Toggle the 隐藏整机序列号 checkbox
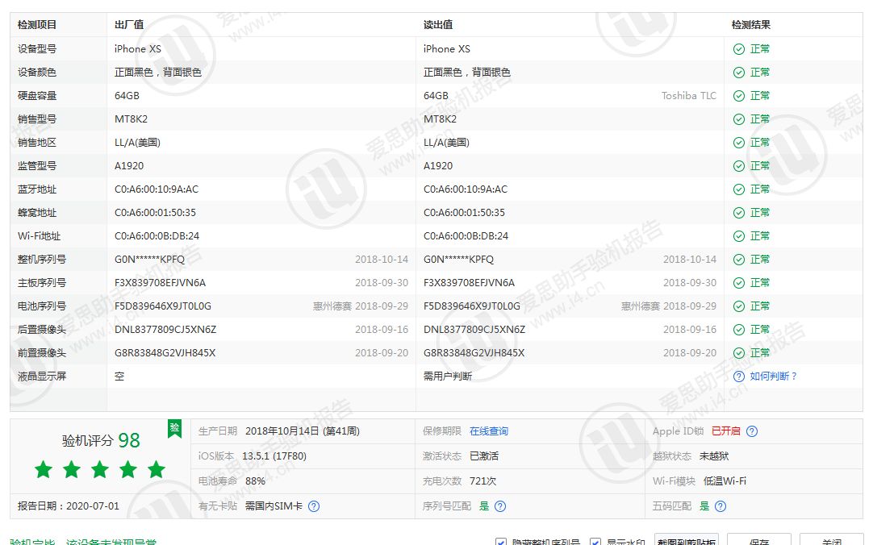The height and width of the screenshot is (545, 873). click(x=500, y=542)
